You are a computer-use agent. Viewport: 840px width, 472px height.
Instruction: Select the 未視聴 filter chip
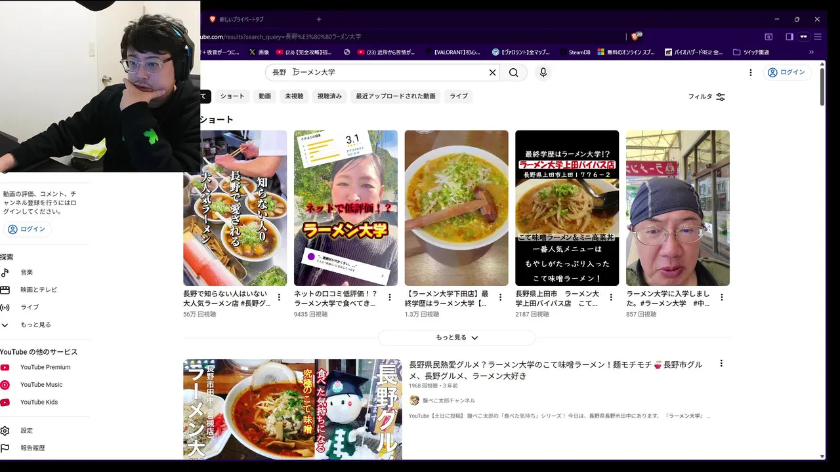294,96
